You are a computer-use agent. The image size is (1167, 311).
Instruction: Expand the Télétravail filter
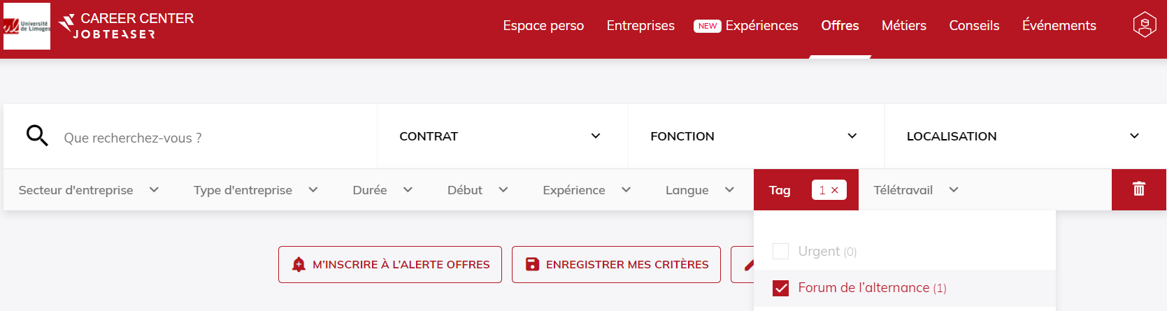click(x=915, y=190)
